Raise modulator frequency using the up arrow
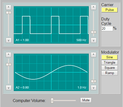 pyautogui.click(x=93, y=55)
